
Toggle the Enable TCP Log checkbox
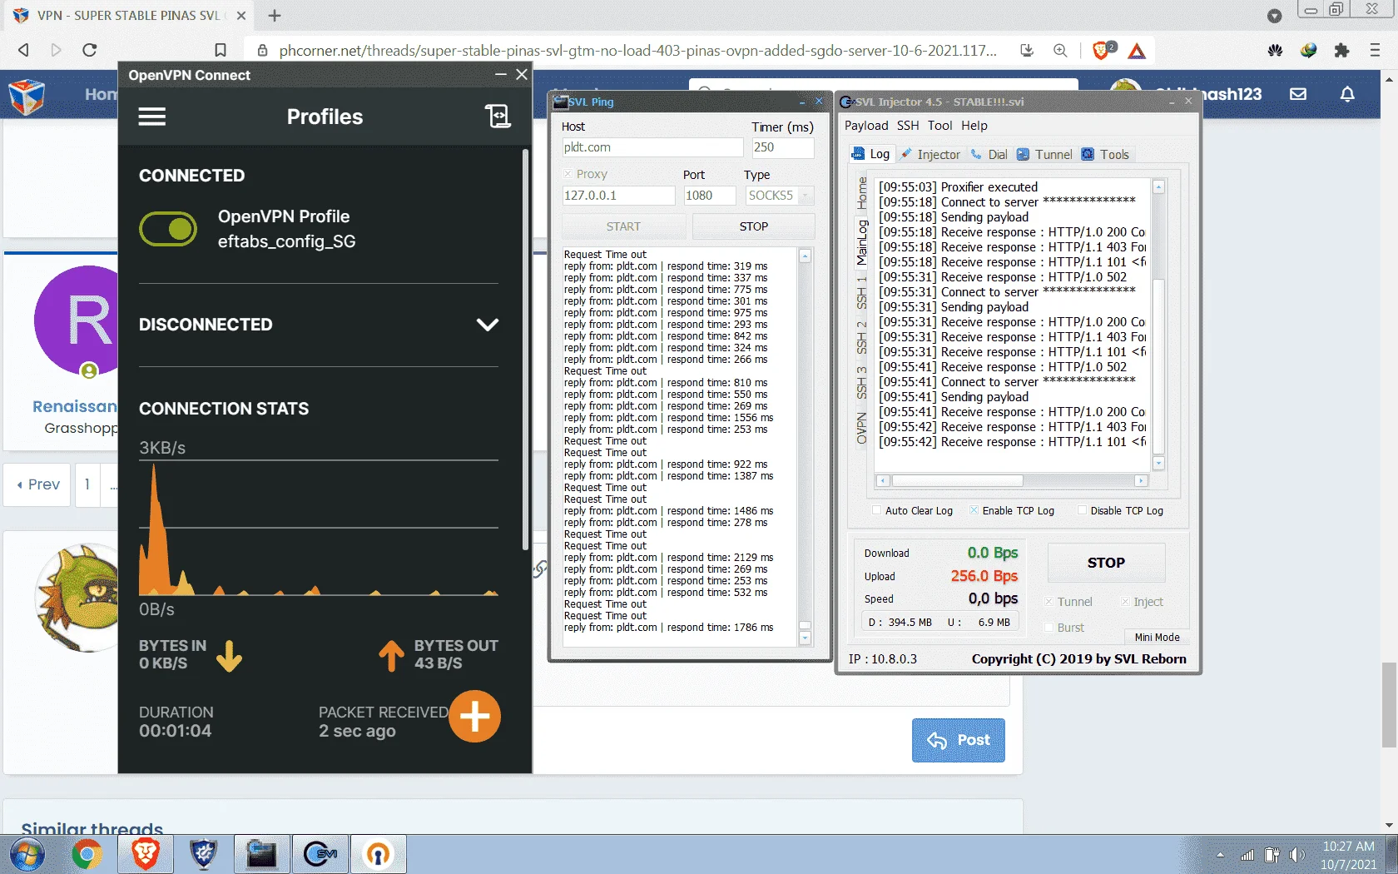click(974, 510)
